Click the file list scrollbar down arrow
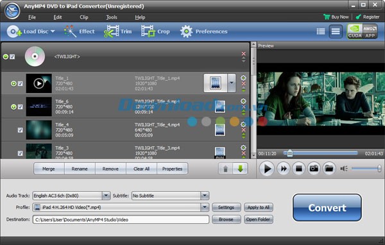 point(253,156)
